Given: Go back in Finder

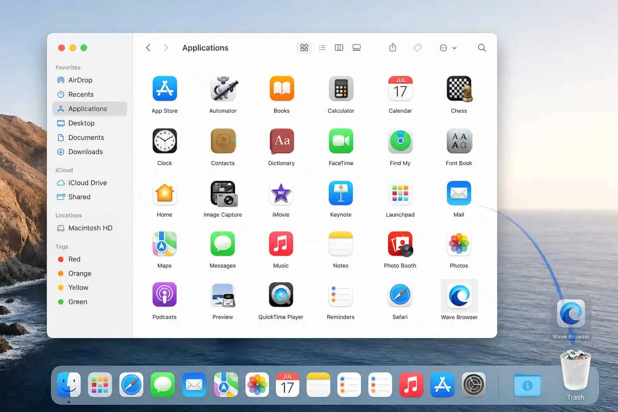Looking at the screenshot, I should click(x=148, y=48).
